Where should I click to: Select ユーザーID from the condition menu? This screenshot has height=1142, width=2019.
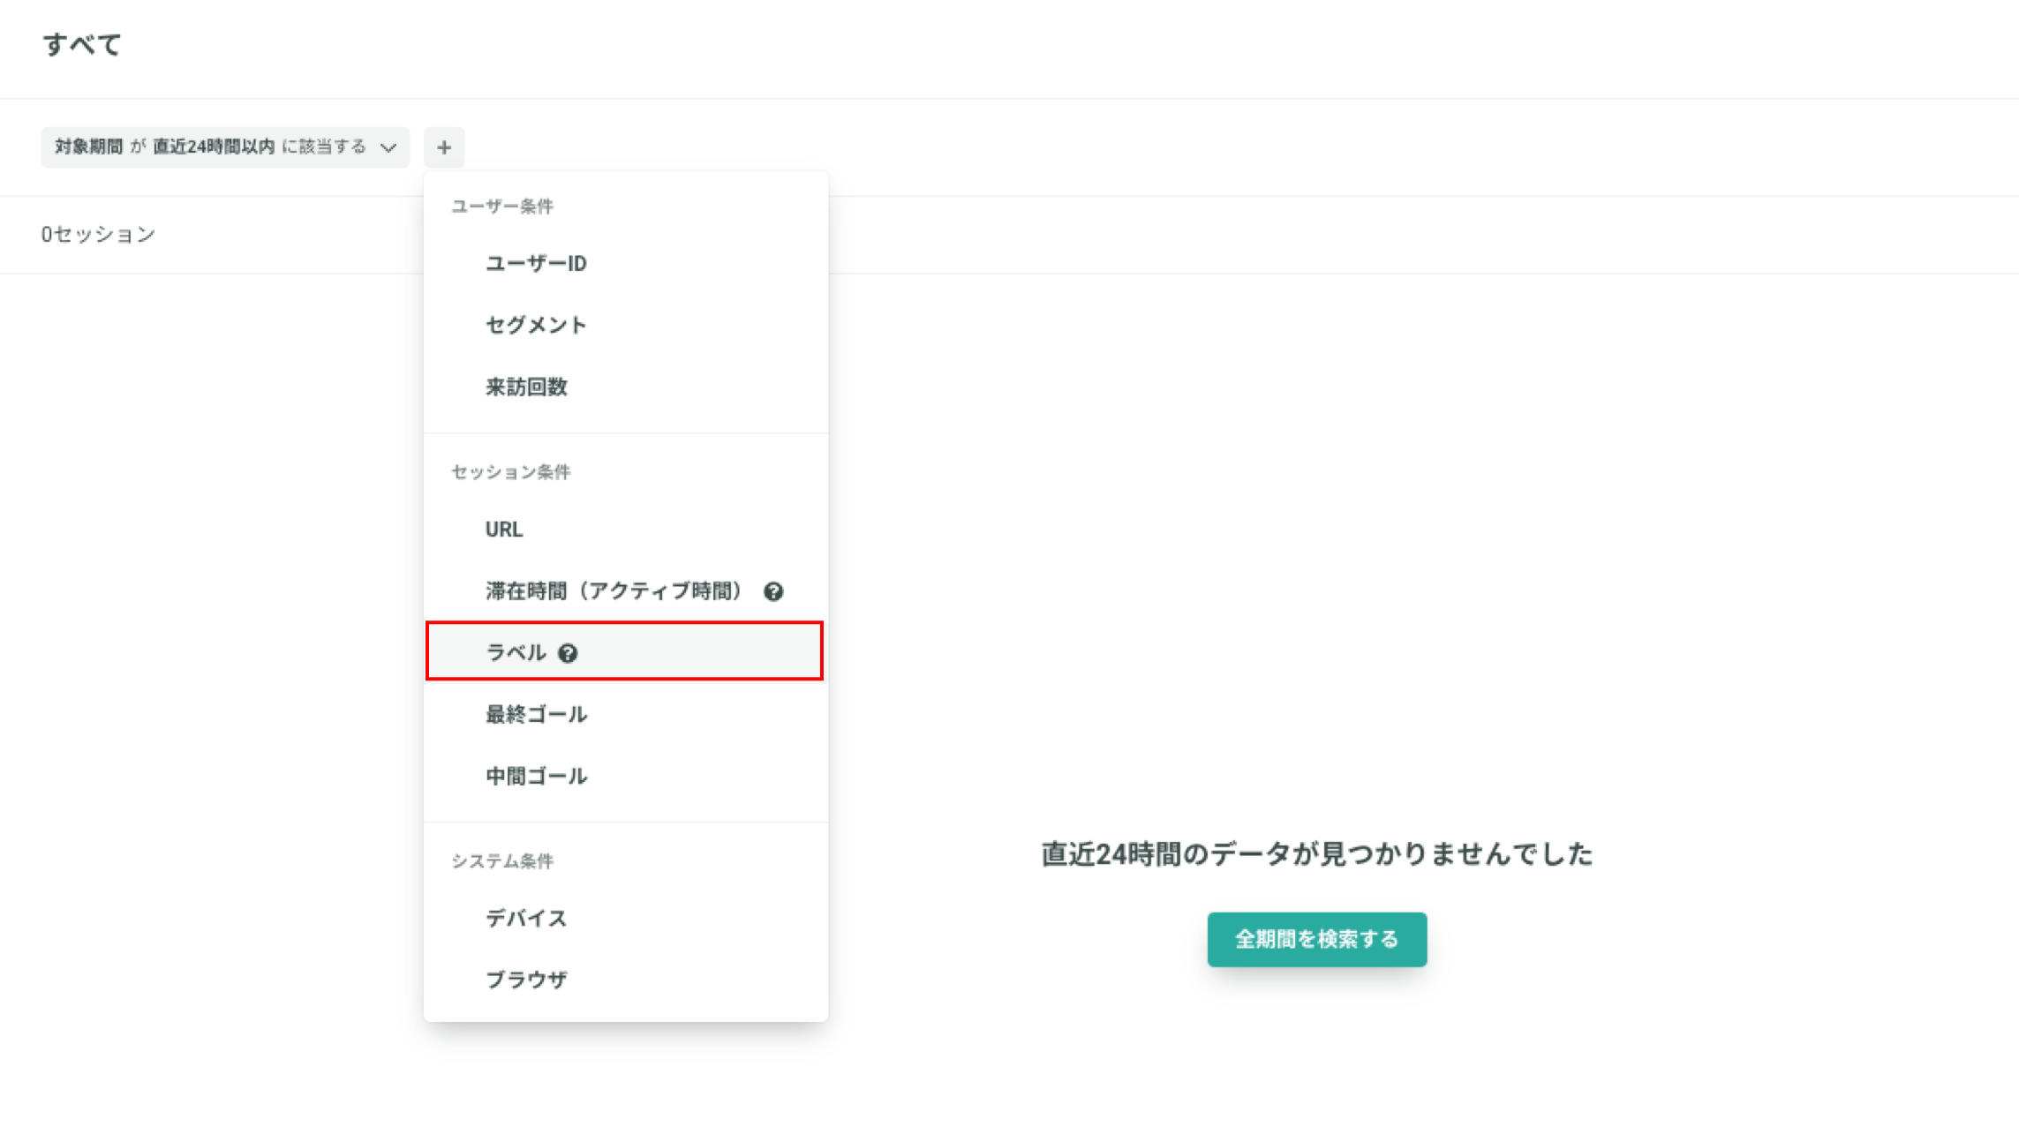626,263
